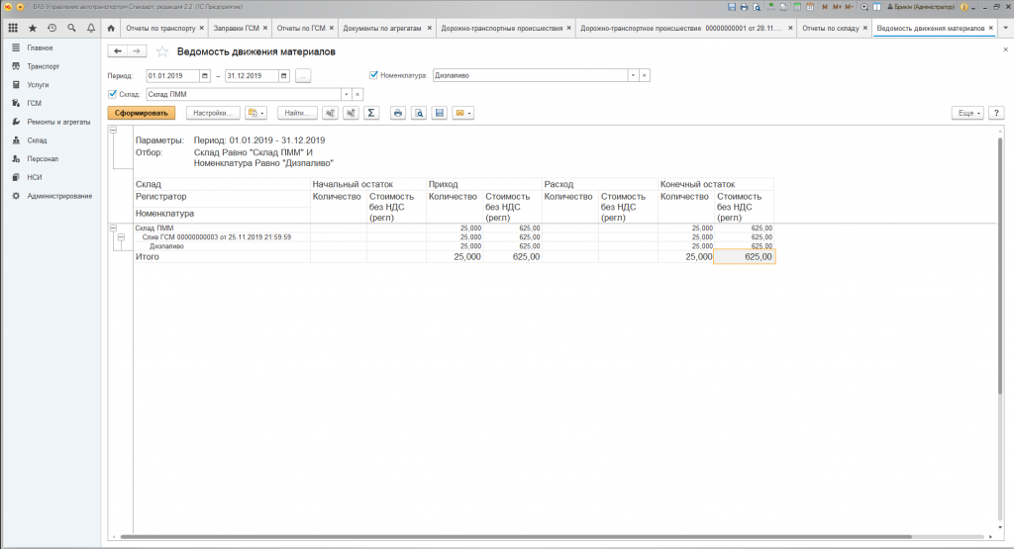Save report with toolbar diskette icon
Viewport: 1014px width, 549px height.
(x=439, y=113)
